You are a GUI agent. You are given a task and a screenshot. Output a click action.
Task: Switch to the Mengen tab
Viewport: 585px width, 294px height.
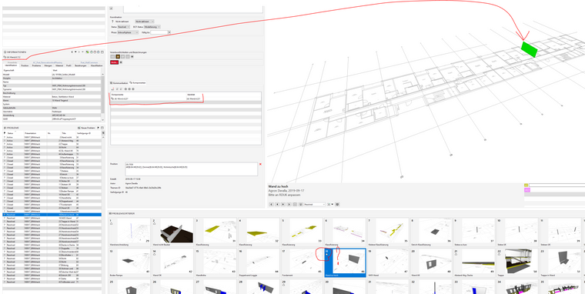tap(48, 65)
